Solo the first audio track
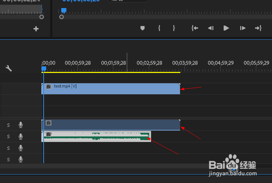This screenshot has width=272, height=183. point(8,125)
